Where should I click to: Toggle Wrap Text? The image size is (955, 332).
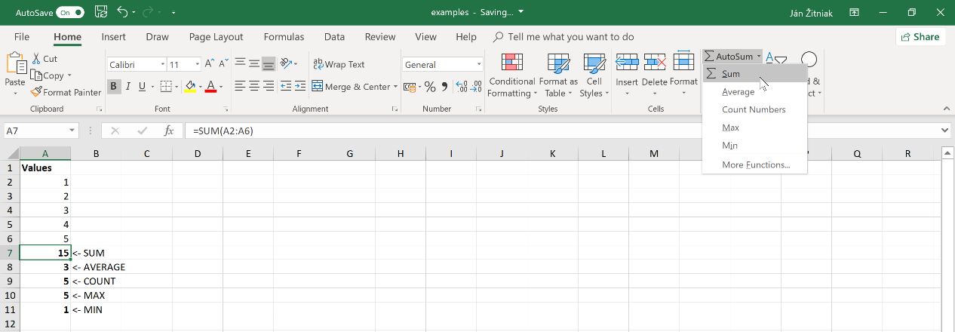tap(339, 64)
